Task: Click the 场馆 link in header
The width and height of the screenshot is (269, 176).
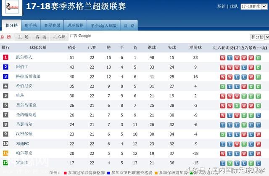Action: (222, 7)
